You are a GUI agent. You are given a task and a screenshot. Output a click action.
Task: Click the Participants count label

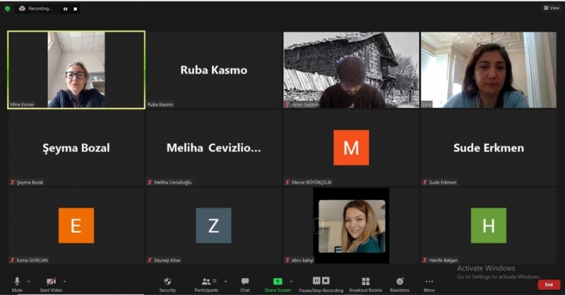pos(215,281)
